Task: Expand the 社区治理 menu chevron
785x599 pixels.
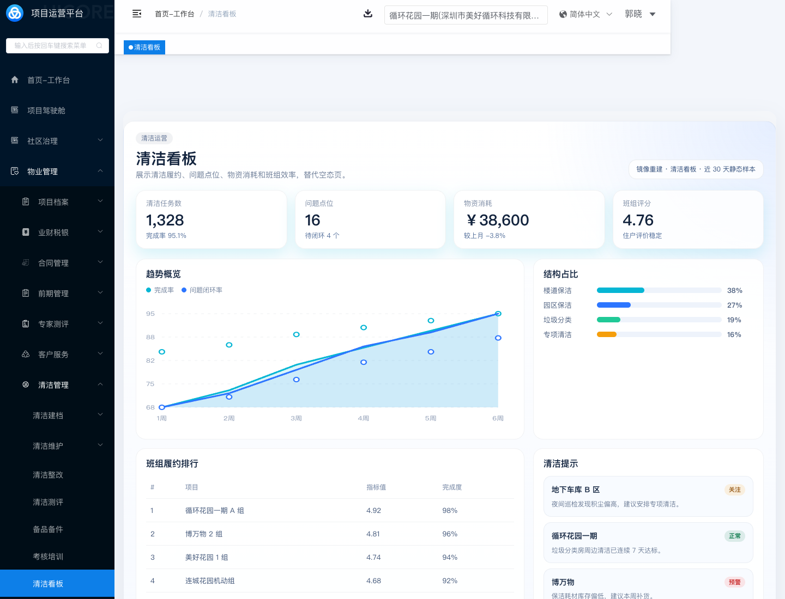Action: pos(100,140)
